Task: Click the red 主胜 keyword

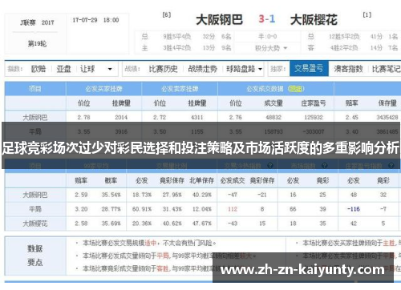Action: click(389, 243)
